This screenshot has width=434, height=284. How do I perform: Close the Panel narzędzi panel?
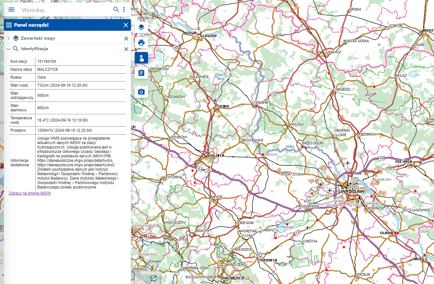[x=126, y=25]
